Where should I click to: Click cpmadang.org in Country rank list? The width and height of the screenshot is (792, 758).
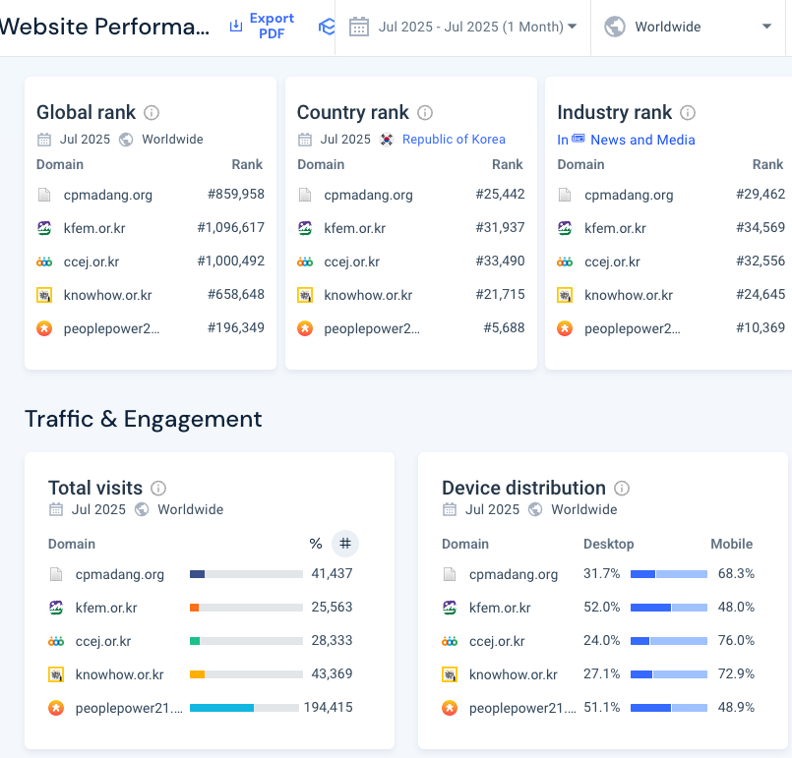tap(368, 195)
